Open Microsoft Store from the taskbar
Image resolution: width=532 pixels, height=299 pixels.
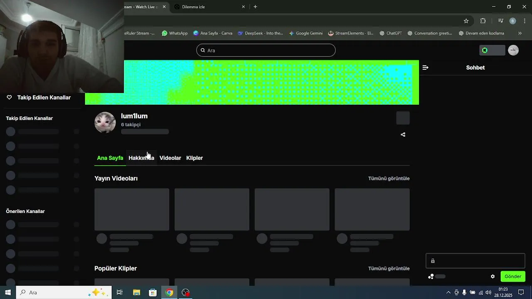[153, 292]
